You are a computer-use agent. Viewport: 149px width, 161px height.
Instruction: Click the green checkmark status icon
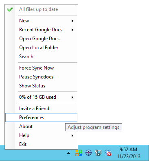tap(10, 9)
